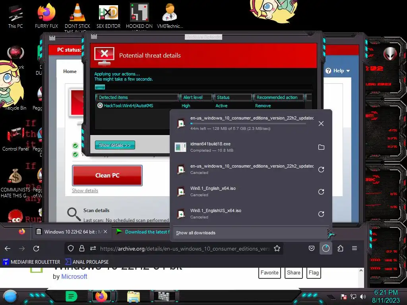Cancel the active Windows 10 22H2 download
Viewport: 407px width, 305px height.
(321, 124)
